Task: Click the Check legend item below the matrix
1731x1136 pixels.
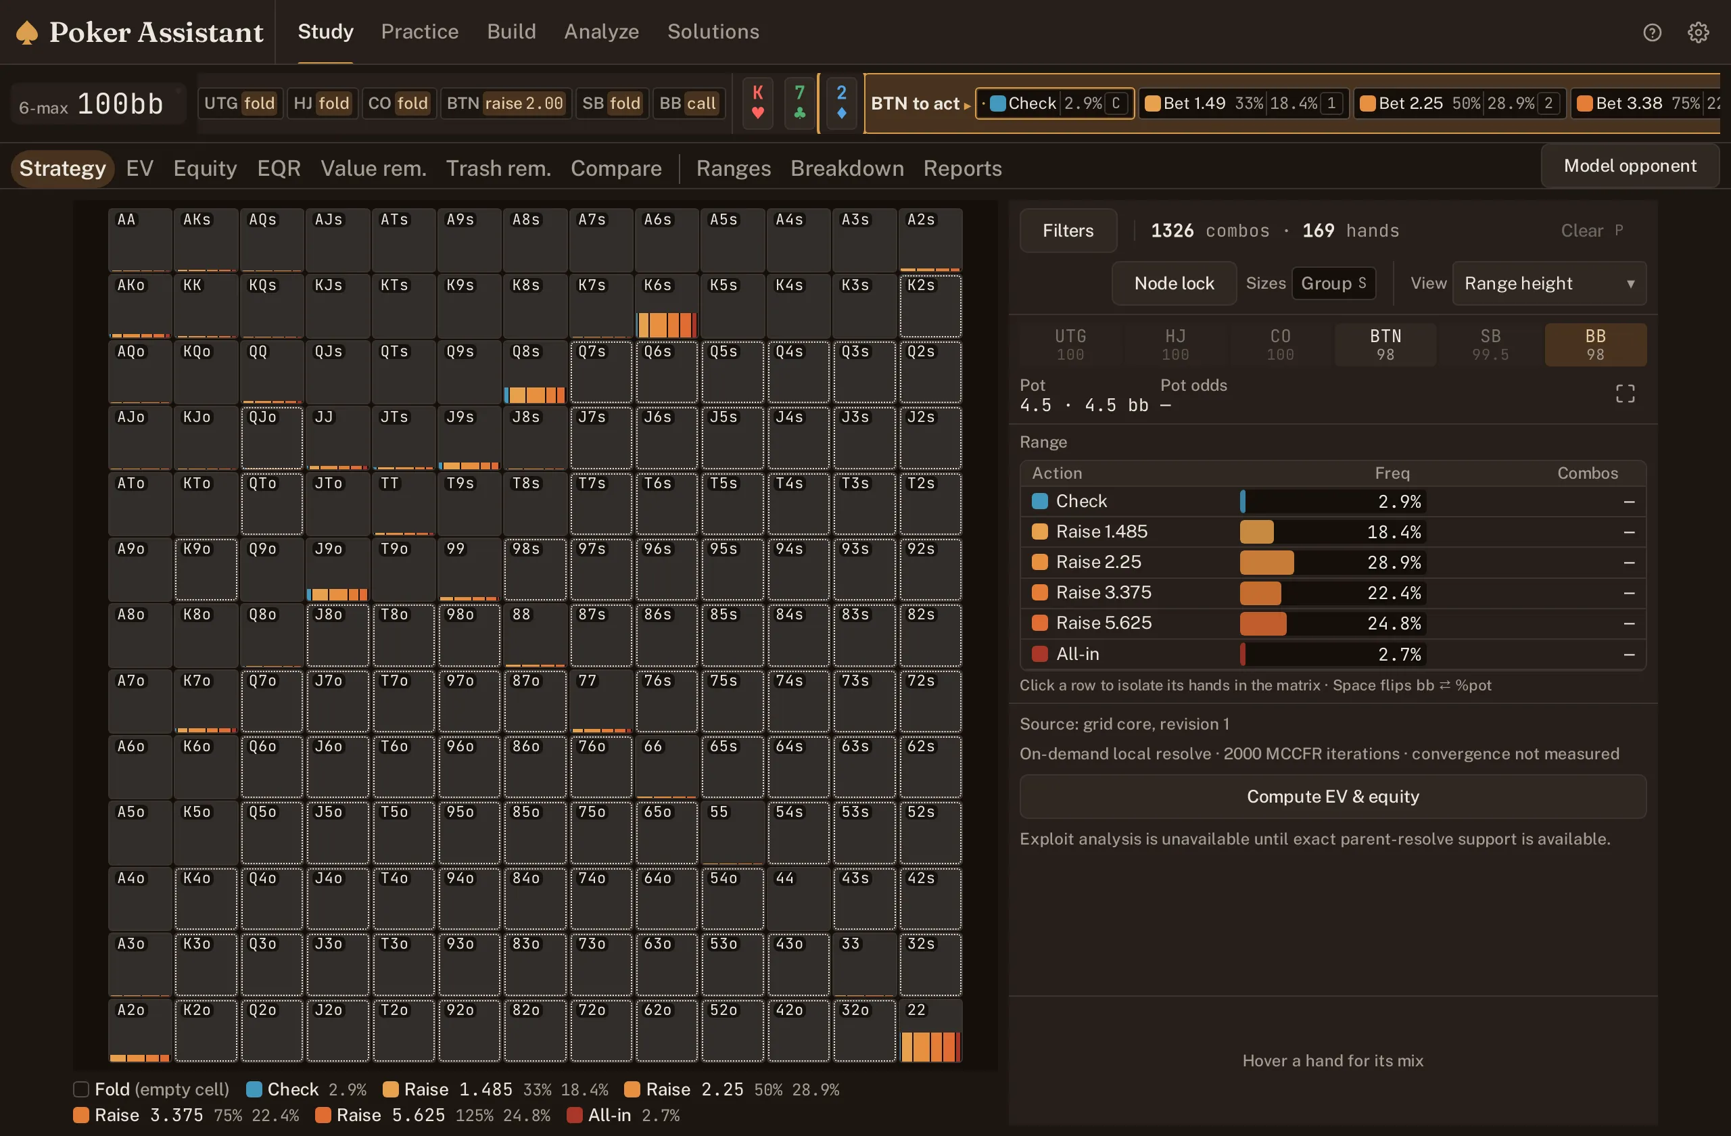Action: pyautogui.click(x=306, y=1089)
